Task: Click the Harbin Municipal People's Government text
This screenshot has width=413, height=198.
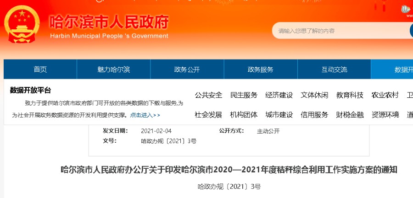Action: pyautogui.click(x=109, y=36)
